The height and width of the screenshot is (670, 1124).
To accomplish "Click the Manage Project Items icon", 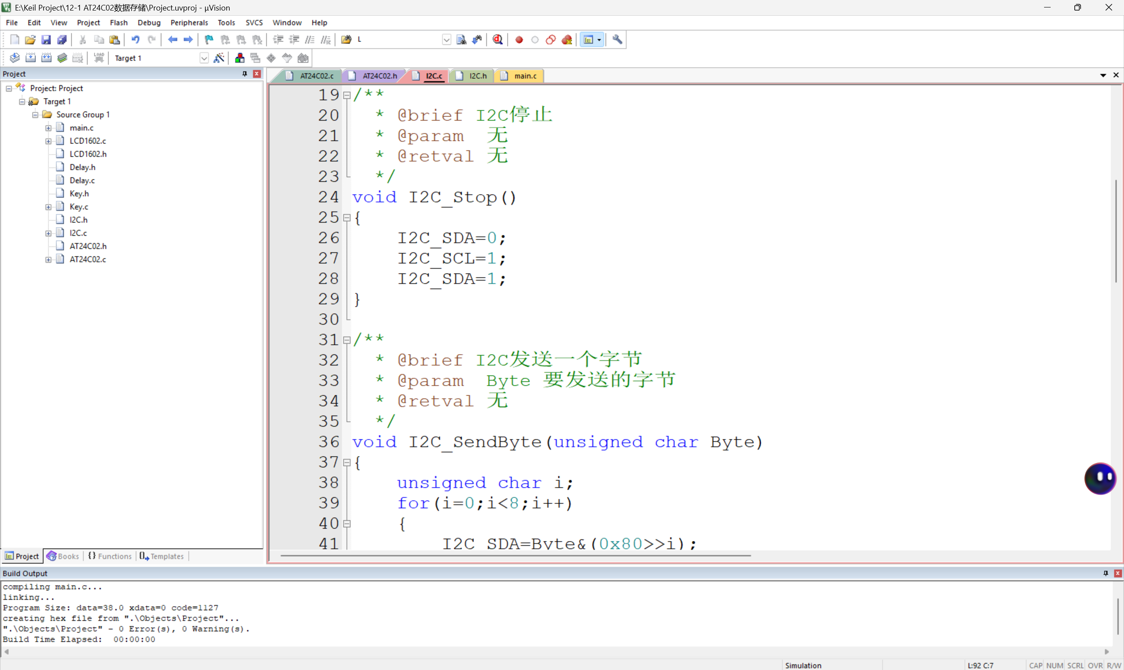I will click(x=239, y=58).
